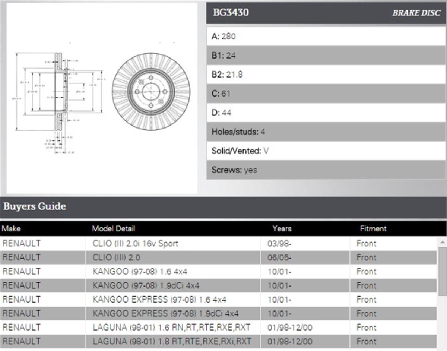The image size is (447, 351).
Task: Click the Years column header
Action: [x=282, y=228]
